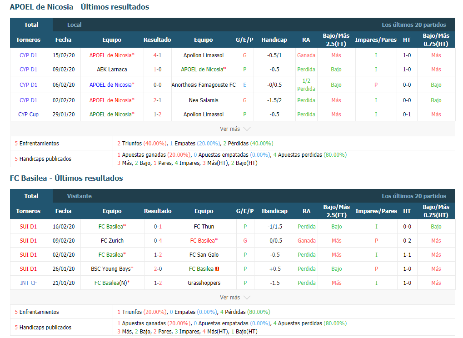This screenshot has width=463, height=338.
Task: Click AEK Larnaca team name
Action: [x=112, y=70]
